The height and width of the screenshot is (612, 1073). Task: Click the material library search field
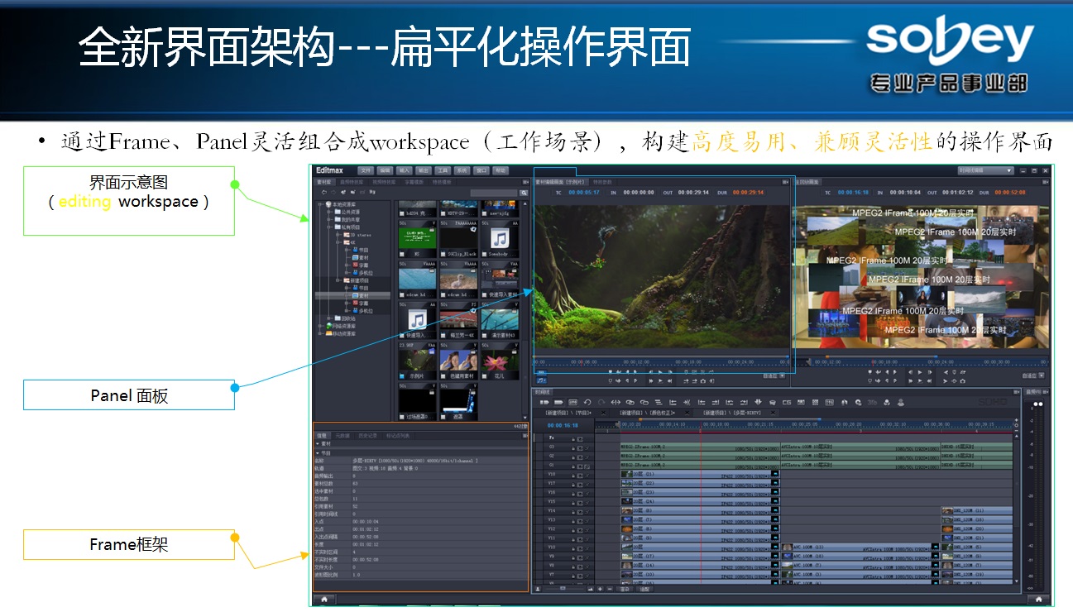(x=494, y=193)
